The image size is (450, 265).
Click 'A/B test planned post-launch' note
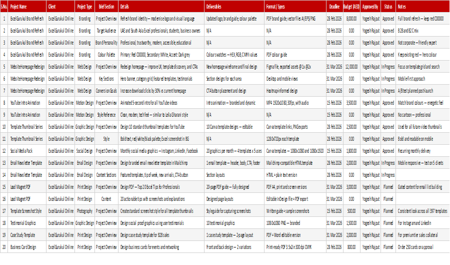click(x=422, y=91)
